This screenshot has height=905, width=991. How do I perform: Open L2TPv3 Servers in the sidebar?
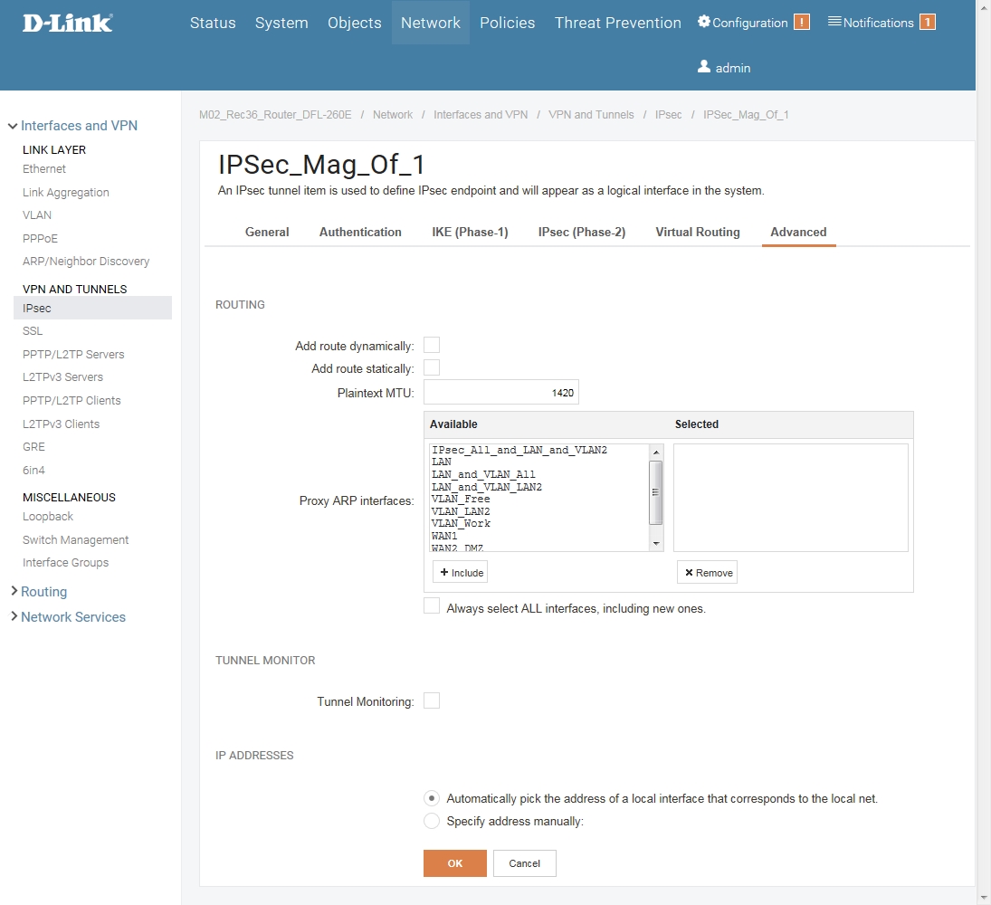(62, 376)
